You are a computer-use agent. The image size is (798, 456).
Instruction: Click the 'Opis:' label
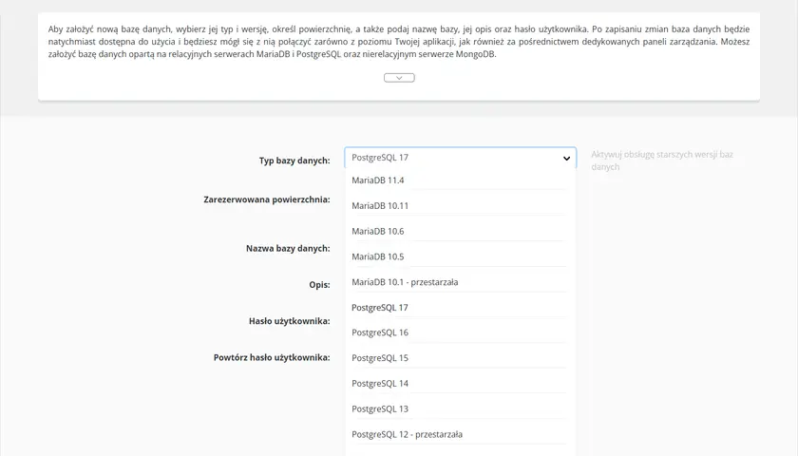(x=319, y=284)
